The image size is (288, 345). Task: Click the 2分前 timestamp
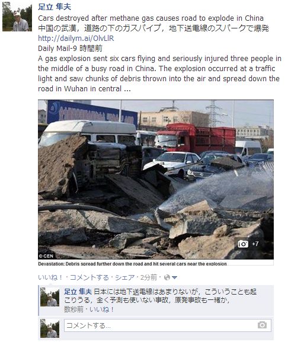point(149,277)
